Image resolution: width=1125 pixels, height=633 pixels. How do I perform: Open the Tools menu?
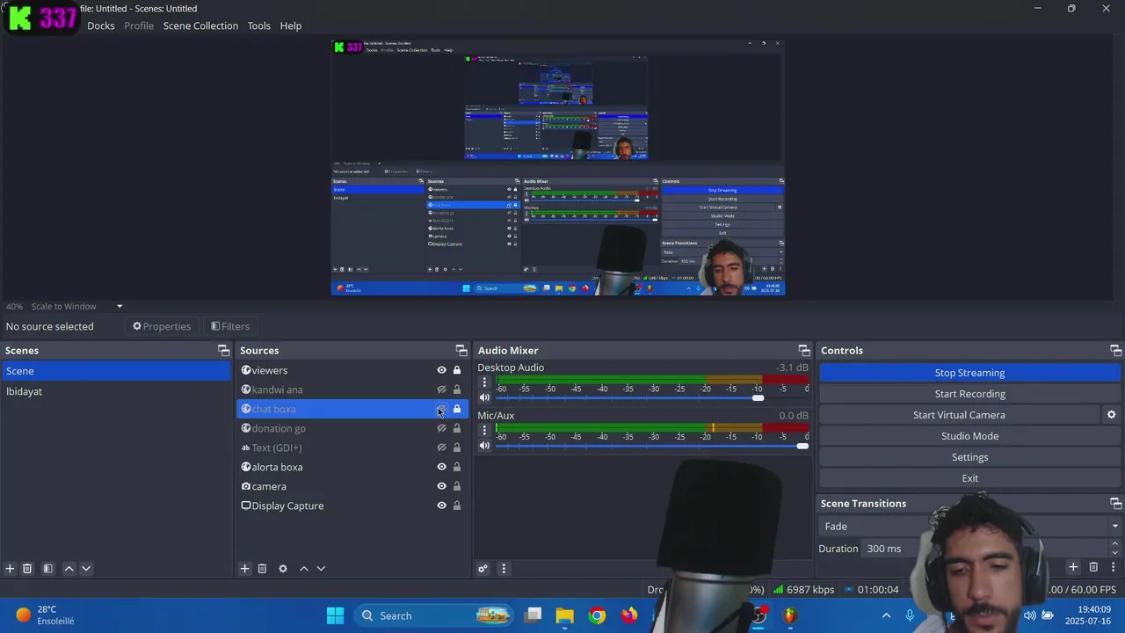coord(259,25)
